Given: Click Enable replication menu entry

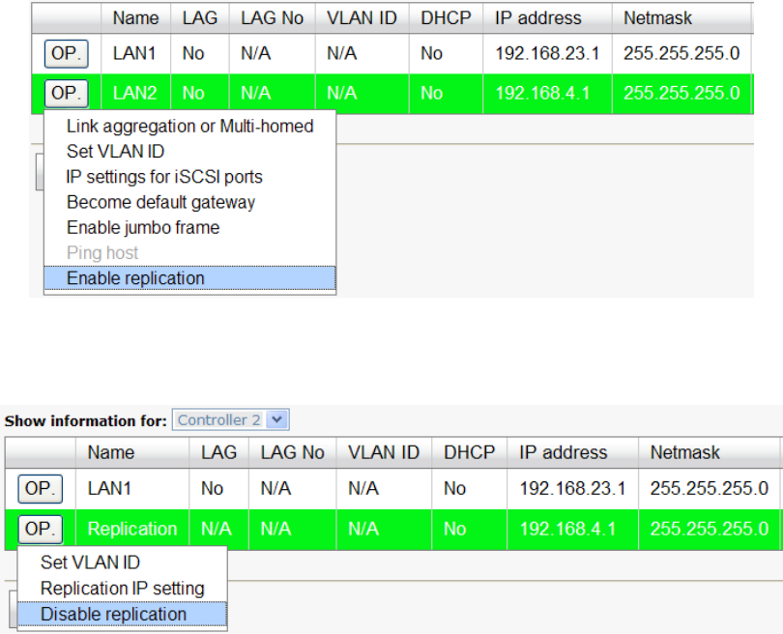Looking at the screenshot, I should 135,278.
